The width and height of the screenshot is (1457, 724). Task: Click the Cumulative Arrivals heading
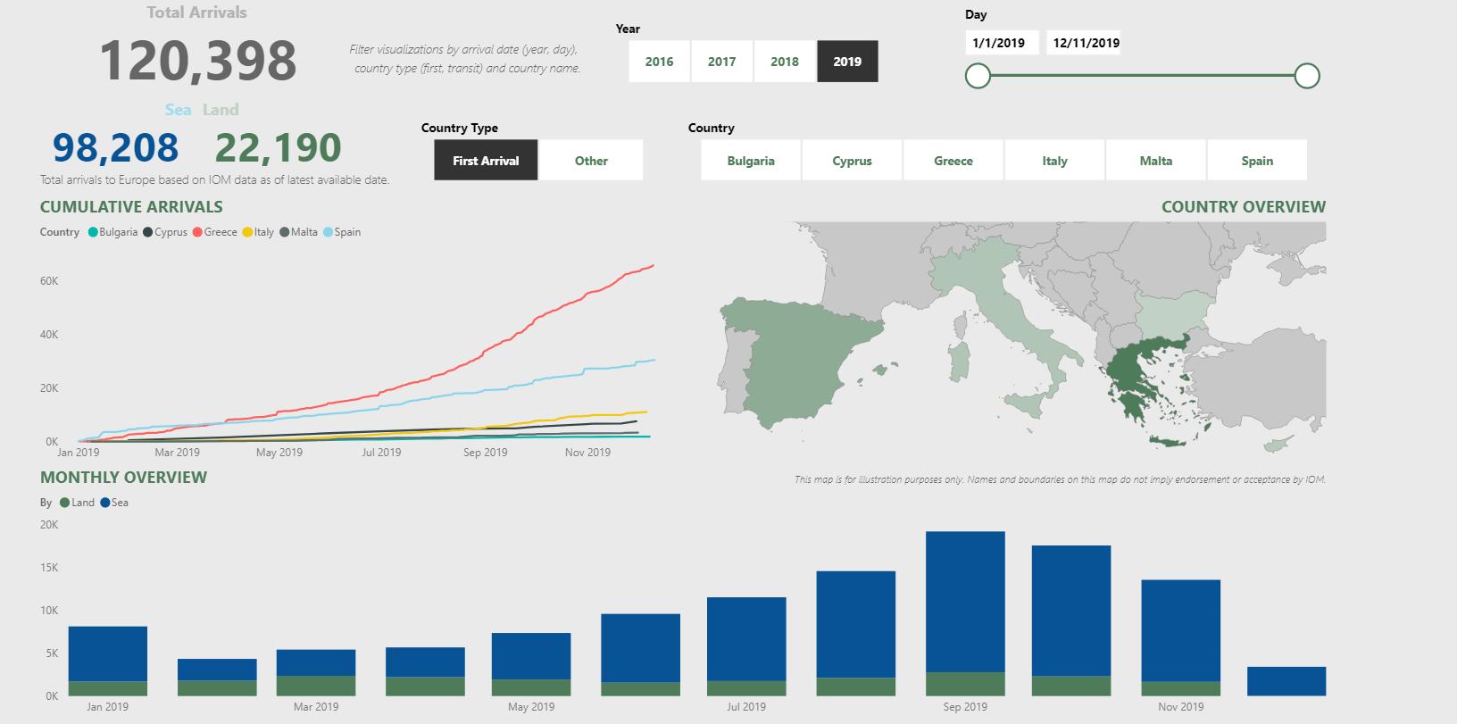coord(131,207)
